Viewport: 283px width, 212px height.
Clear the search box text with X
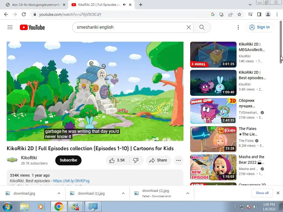click(x=188, y=27)
